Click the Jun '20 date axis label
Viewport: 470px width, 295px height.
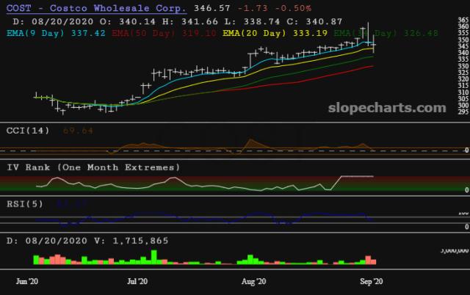[28, 280]
